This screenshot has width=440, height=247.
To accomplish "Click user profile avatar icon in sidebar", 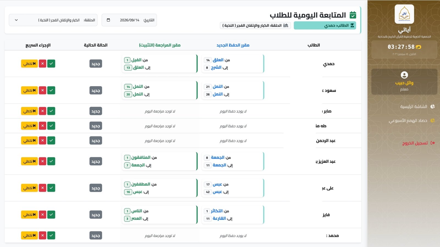I will click(404, 75).
